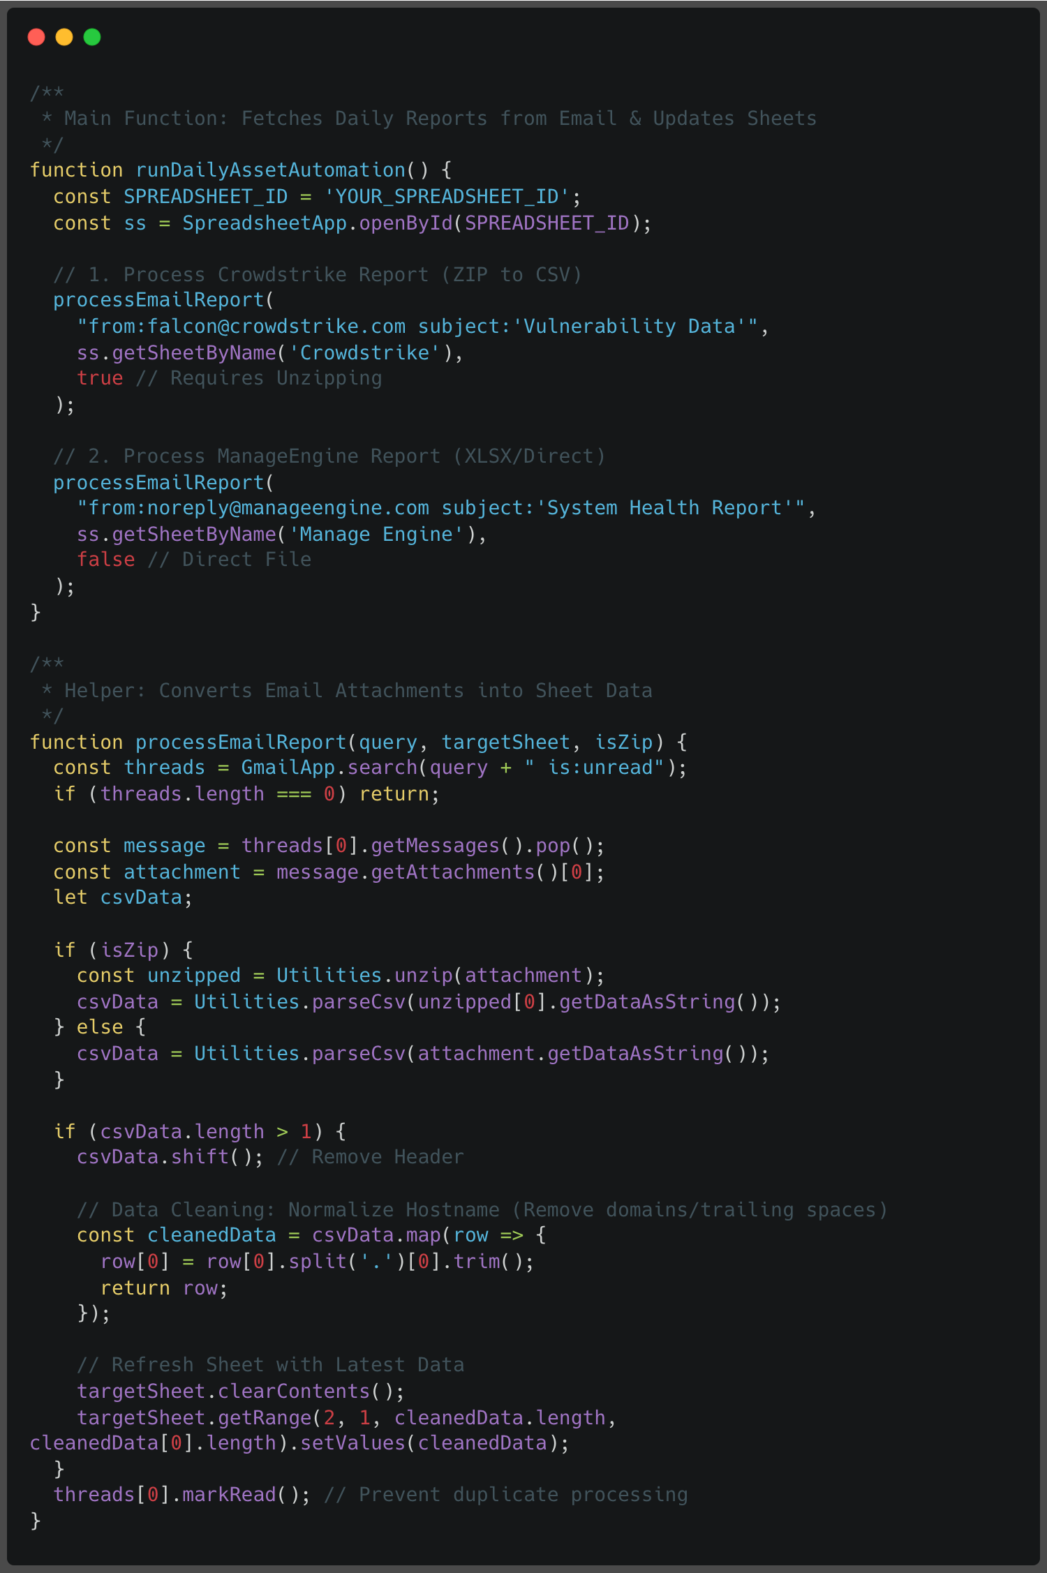Click the true boolean before Requires Unzipping
1047x1573 pixels.
(x=100, y=378)
